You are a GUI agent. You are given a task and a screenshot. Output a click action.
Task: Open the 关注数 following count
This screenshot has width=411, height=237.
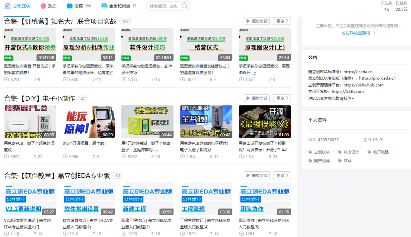(386, 6)
